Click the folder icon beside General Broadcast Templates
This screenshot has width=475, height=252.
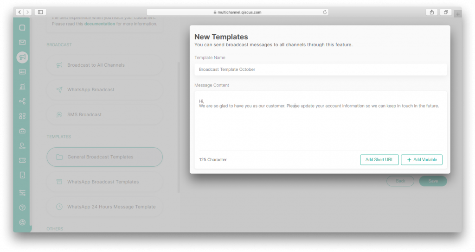59,157
